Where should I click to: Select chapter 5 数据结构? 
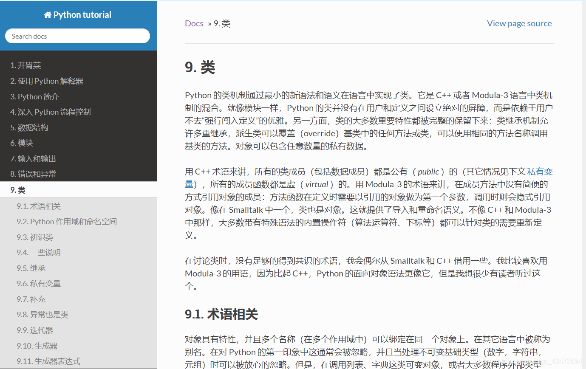click(30, 127)
